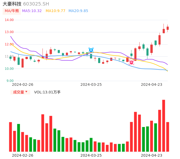Click the 2024-03-25 date under price chart
This screenshot has height=159, width=180.
pyautogui.click(x=91, y=84)
